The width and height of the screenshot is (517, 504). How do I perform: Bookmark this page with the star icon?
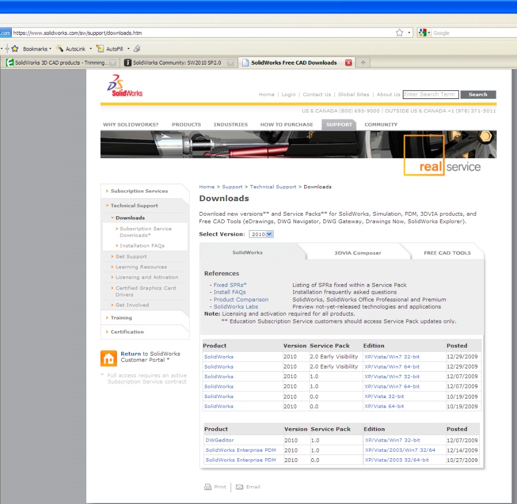pos(399,33)
